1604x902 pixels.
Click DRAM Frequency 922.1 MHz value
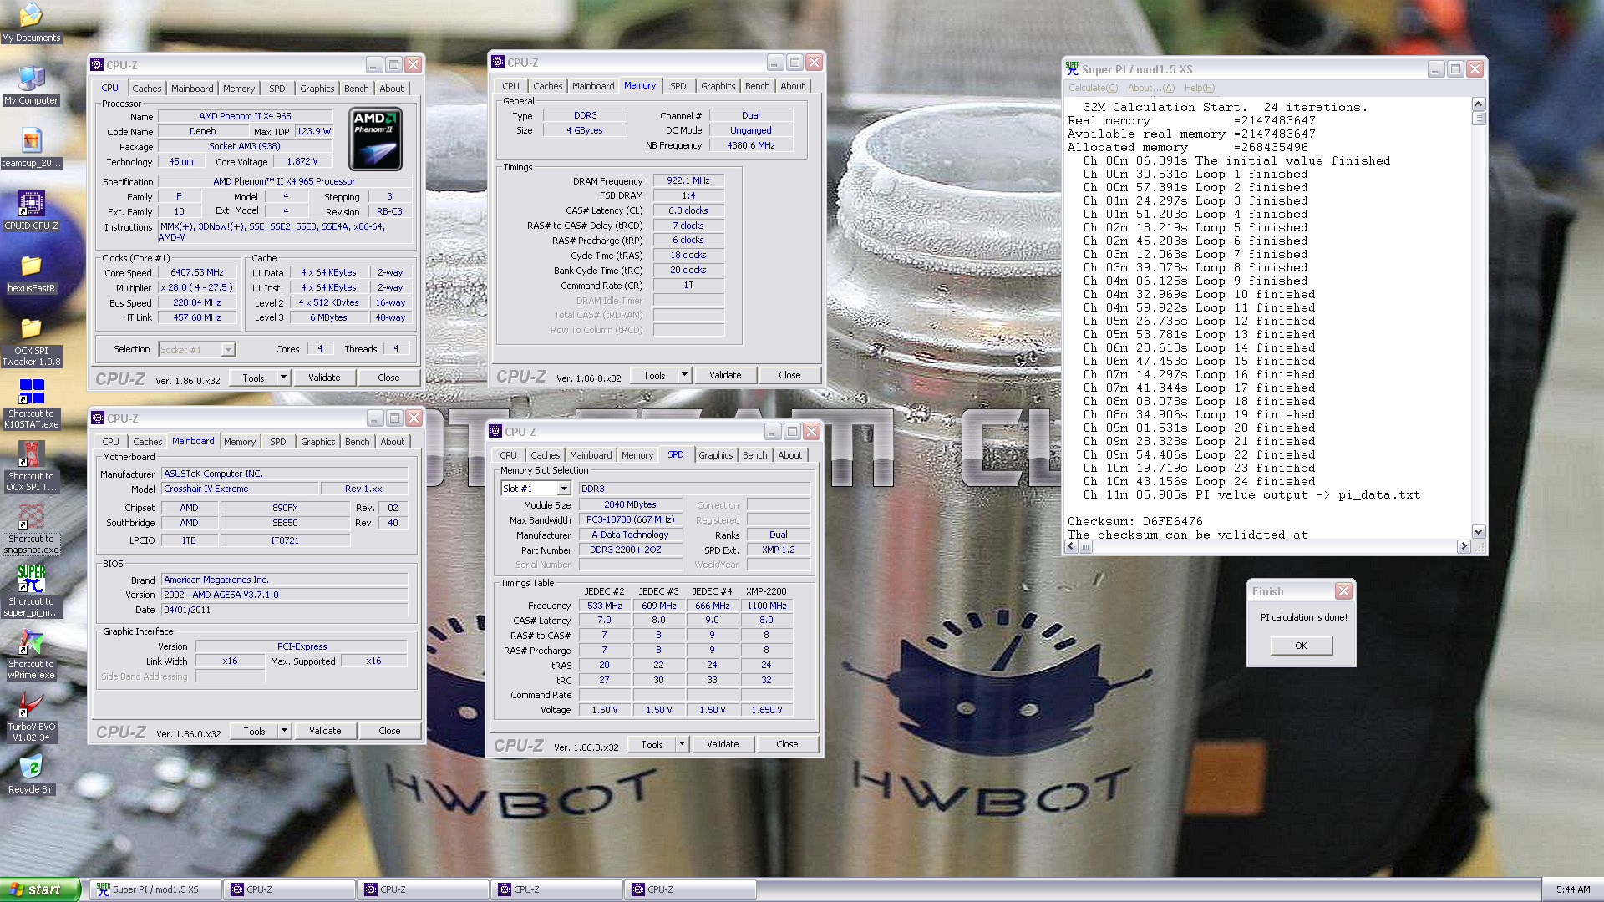pos(688,180)
